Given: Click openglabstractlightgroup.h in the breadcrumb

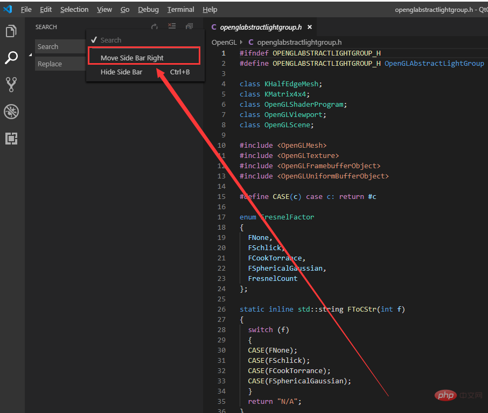Looking at the screenshot, I should pos(299,43).
